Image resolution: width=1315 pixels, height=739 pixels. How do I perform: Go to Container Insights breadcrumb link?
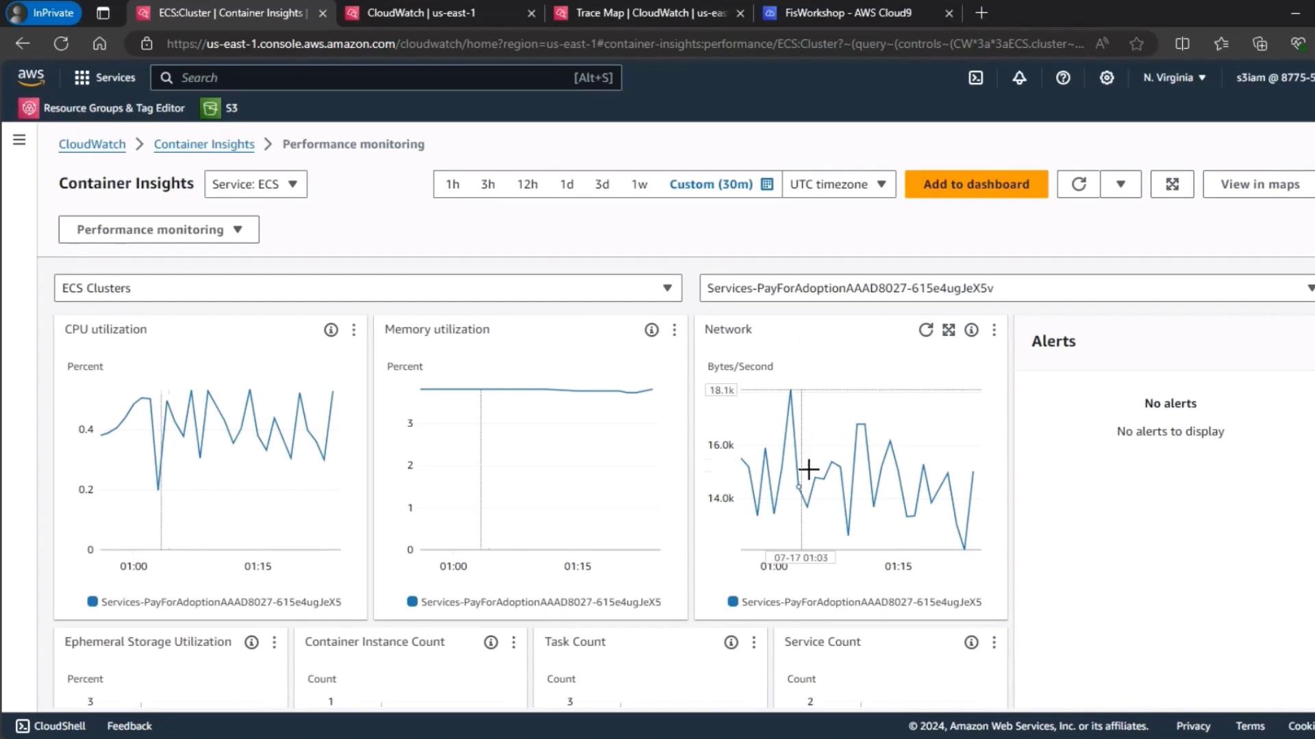pyautogui.click(x=204, y=144)
